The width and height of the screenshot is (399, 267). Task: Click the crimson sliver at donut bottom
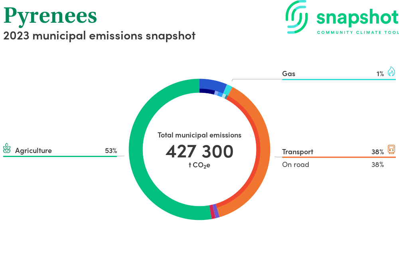213,212
